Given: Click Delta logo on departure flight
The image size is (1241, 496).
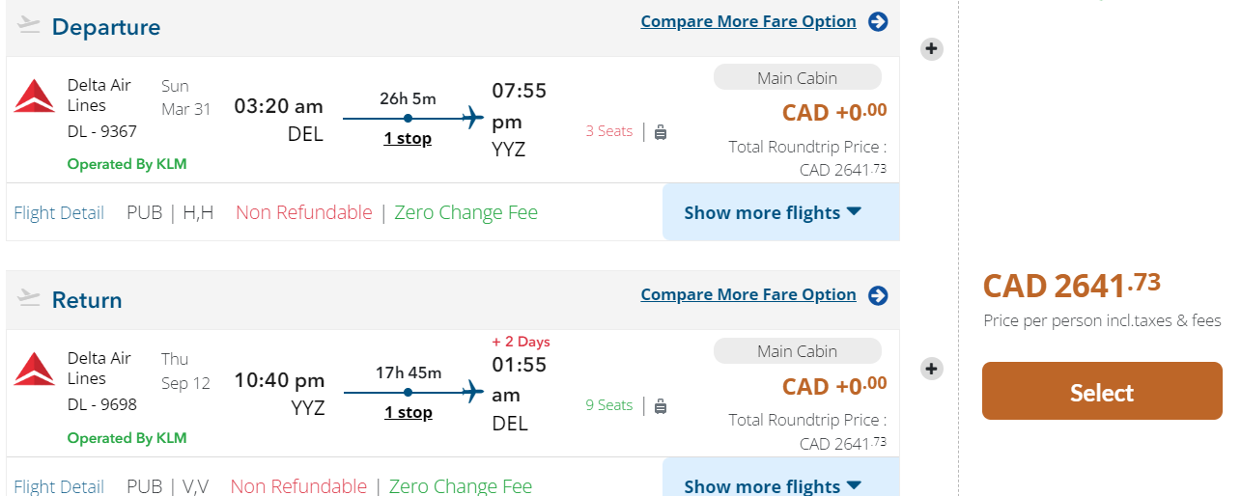Looking at the screenshot, I should 35,96.
